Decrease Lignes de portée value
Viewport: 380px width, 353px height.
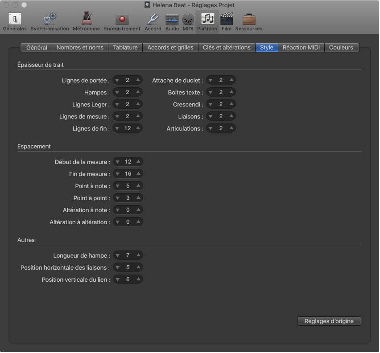pos(117,80)
